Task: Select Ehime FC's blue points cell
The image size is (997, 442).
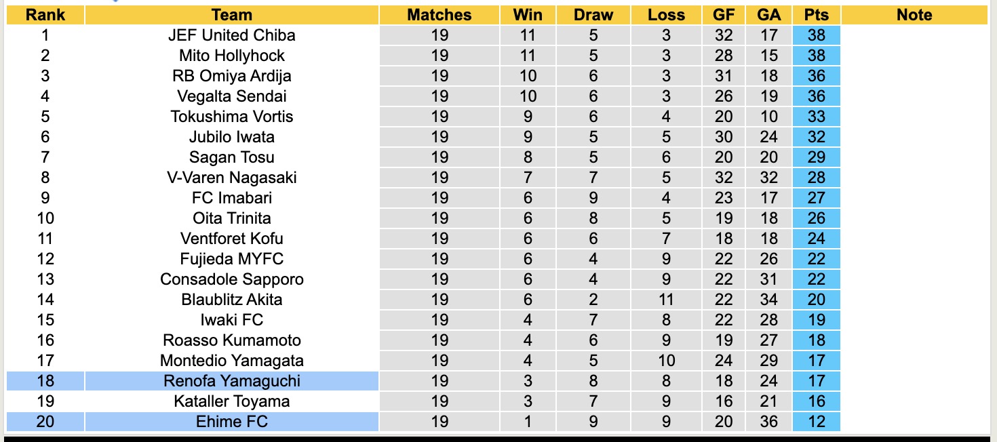Action: [x=816, y=422]
